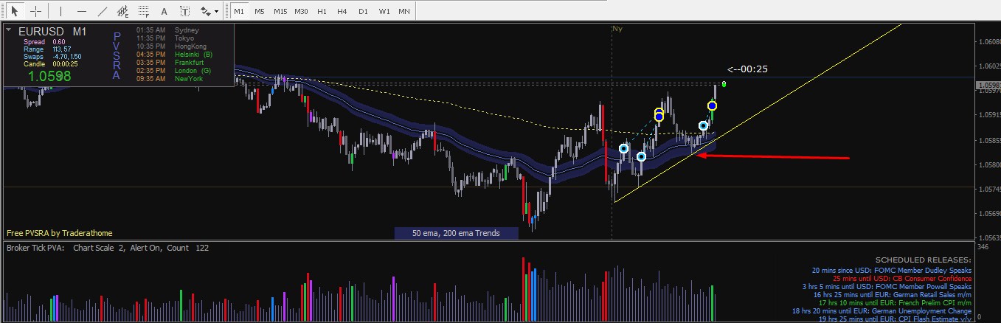Click the French Prelim CPI m/m release

[896, 302]
